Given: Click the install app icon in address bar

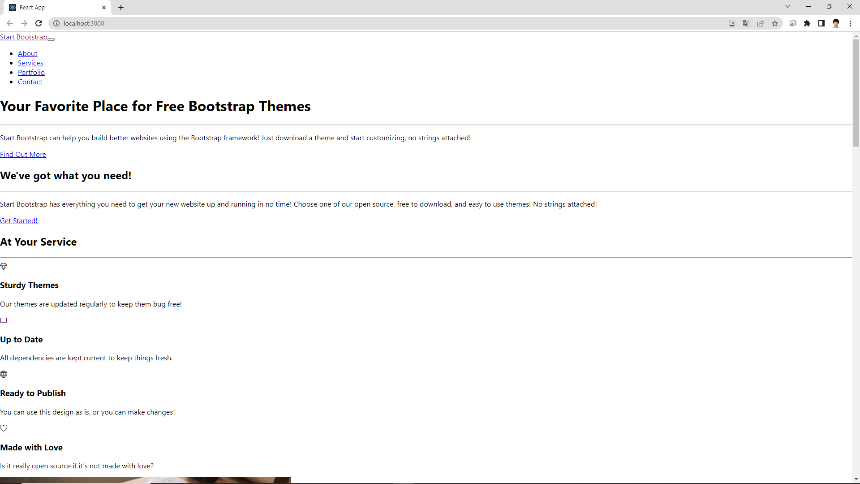Looking at the screenshot, I should pyautogui.click(x=732, y=23).
